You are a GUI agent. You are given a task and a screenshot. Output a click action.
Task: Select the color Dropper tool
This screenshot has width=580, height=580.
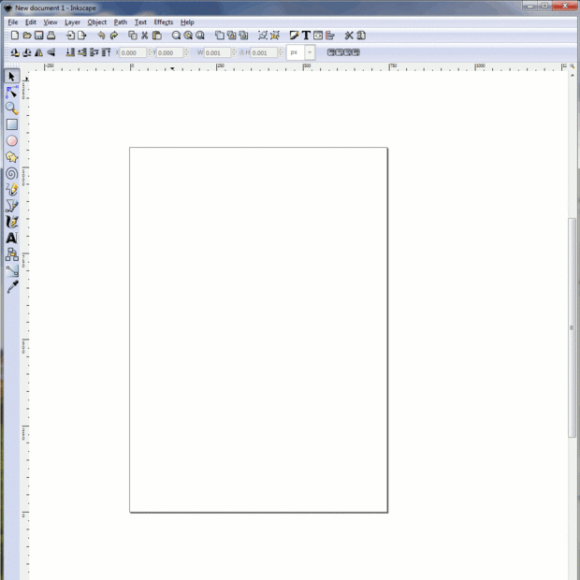12,286
